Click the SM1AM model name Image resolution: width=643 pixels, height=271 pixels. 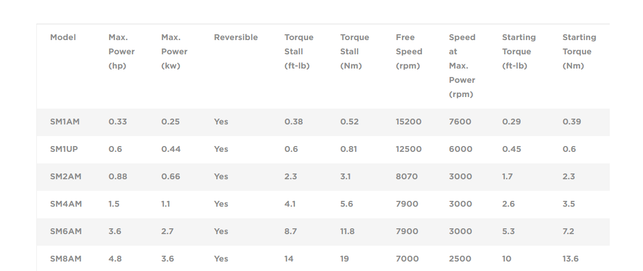65,122
